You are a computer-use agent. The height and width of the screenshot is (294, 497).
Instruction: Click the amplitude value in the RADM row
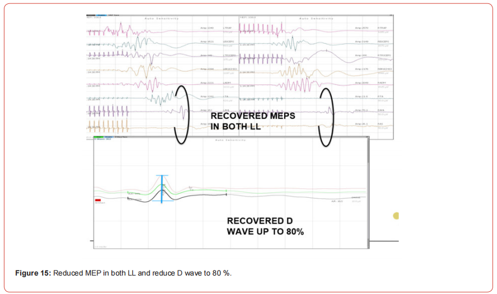tap(361, 83)
